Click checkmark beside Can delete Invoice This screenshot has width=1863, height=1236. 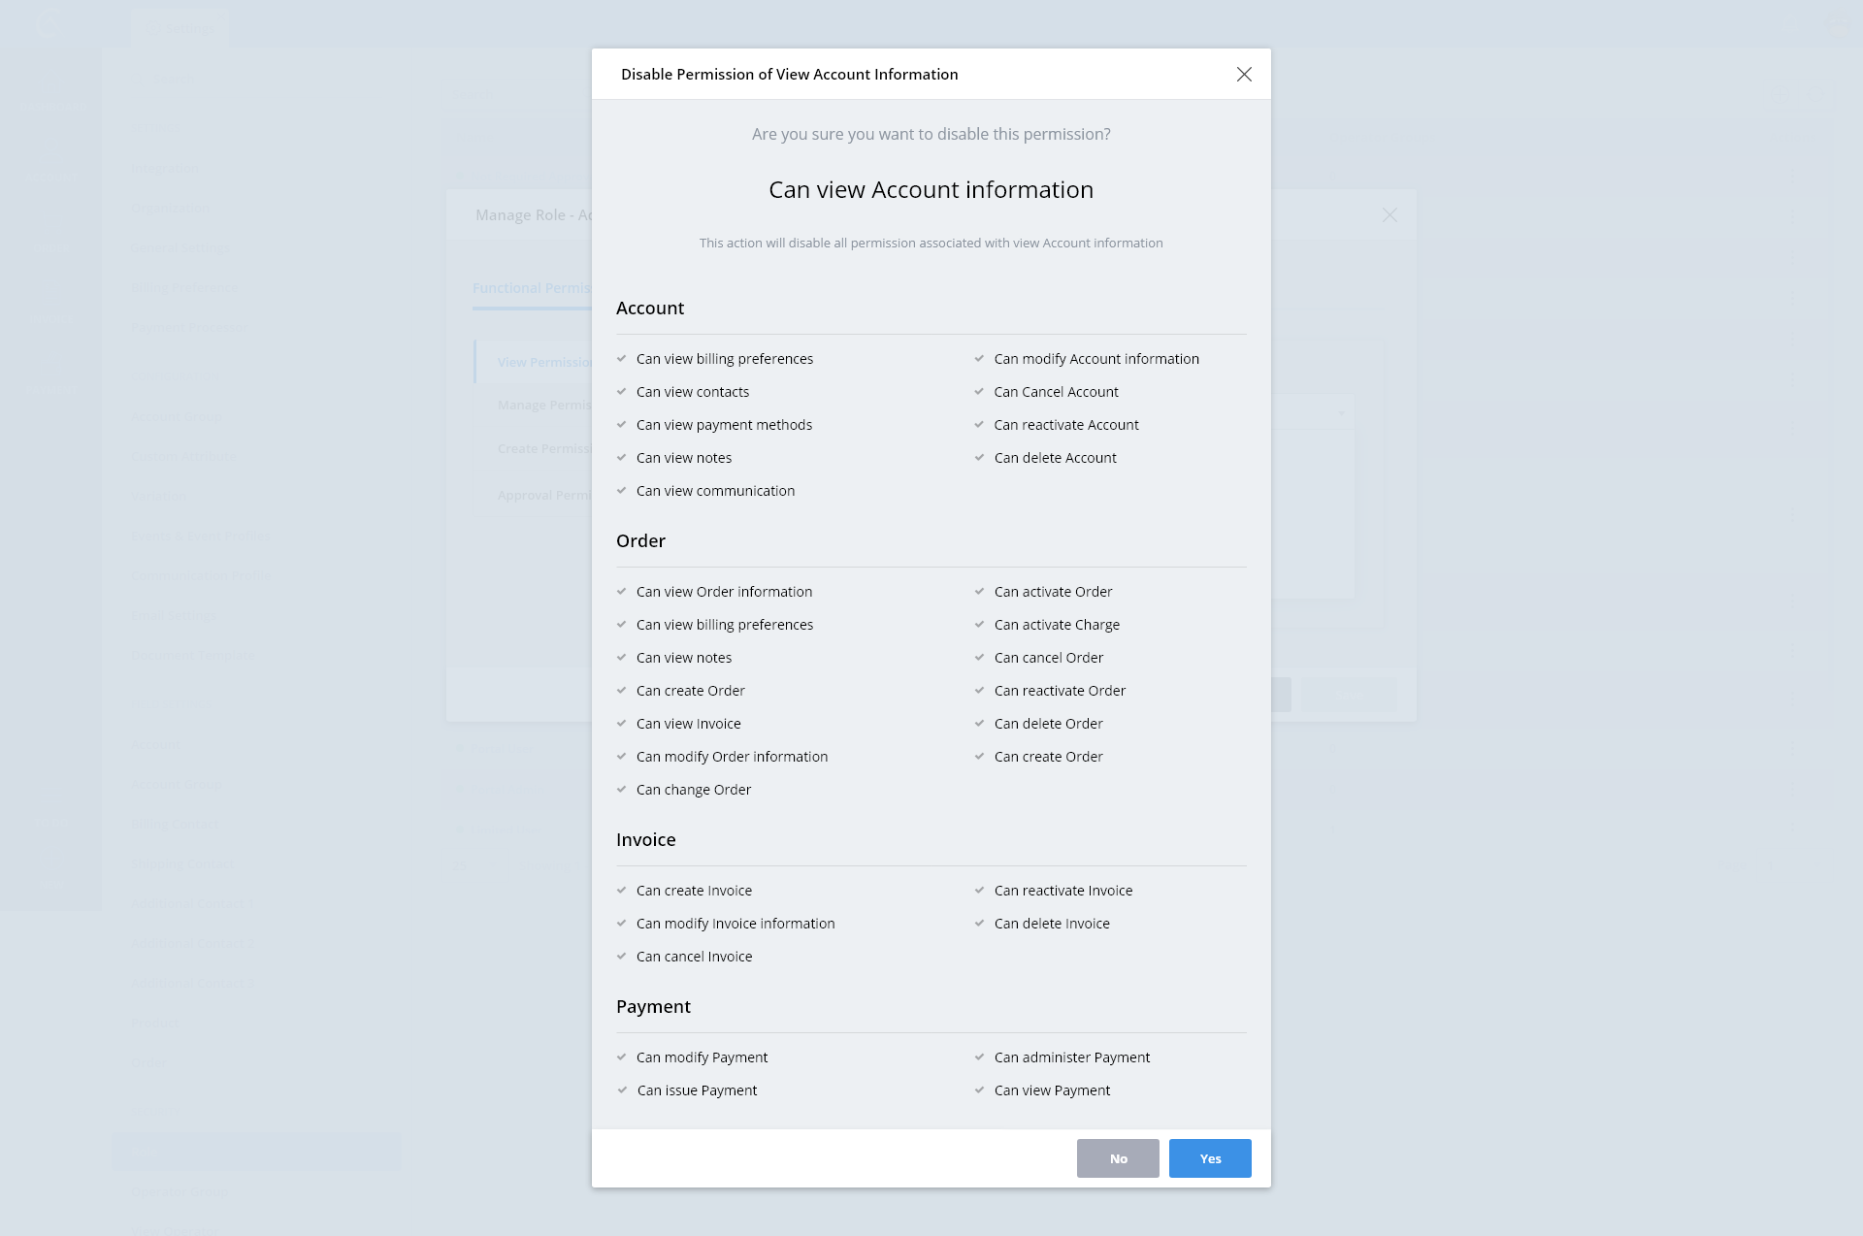pyautogui.click(x=979, y=924)
